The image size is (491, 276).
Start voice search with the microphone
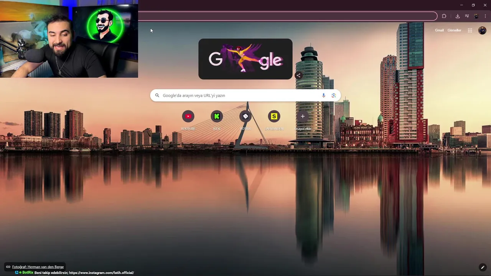point(323,95)
